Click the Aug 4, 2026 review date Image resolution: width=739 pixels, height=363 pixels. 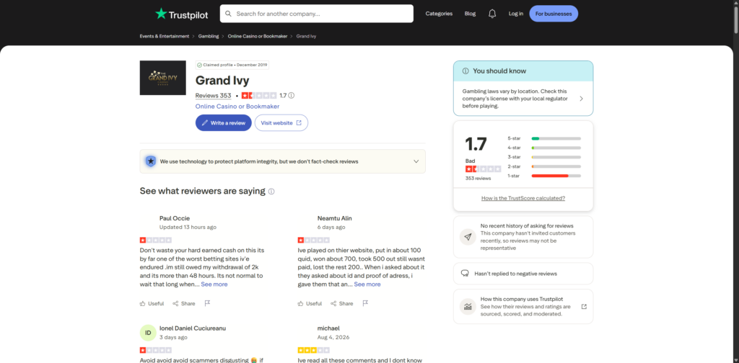click(333, 337)
